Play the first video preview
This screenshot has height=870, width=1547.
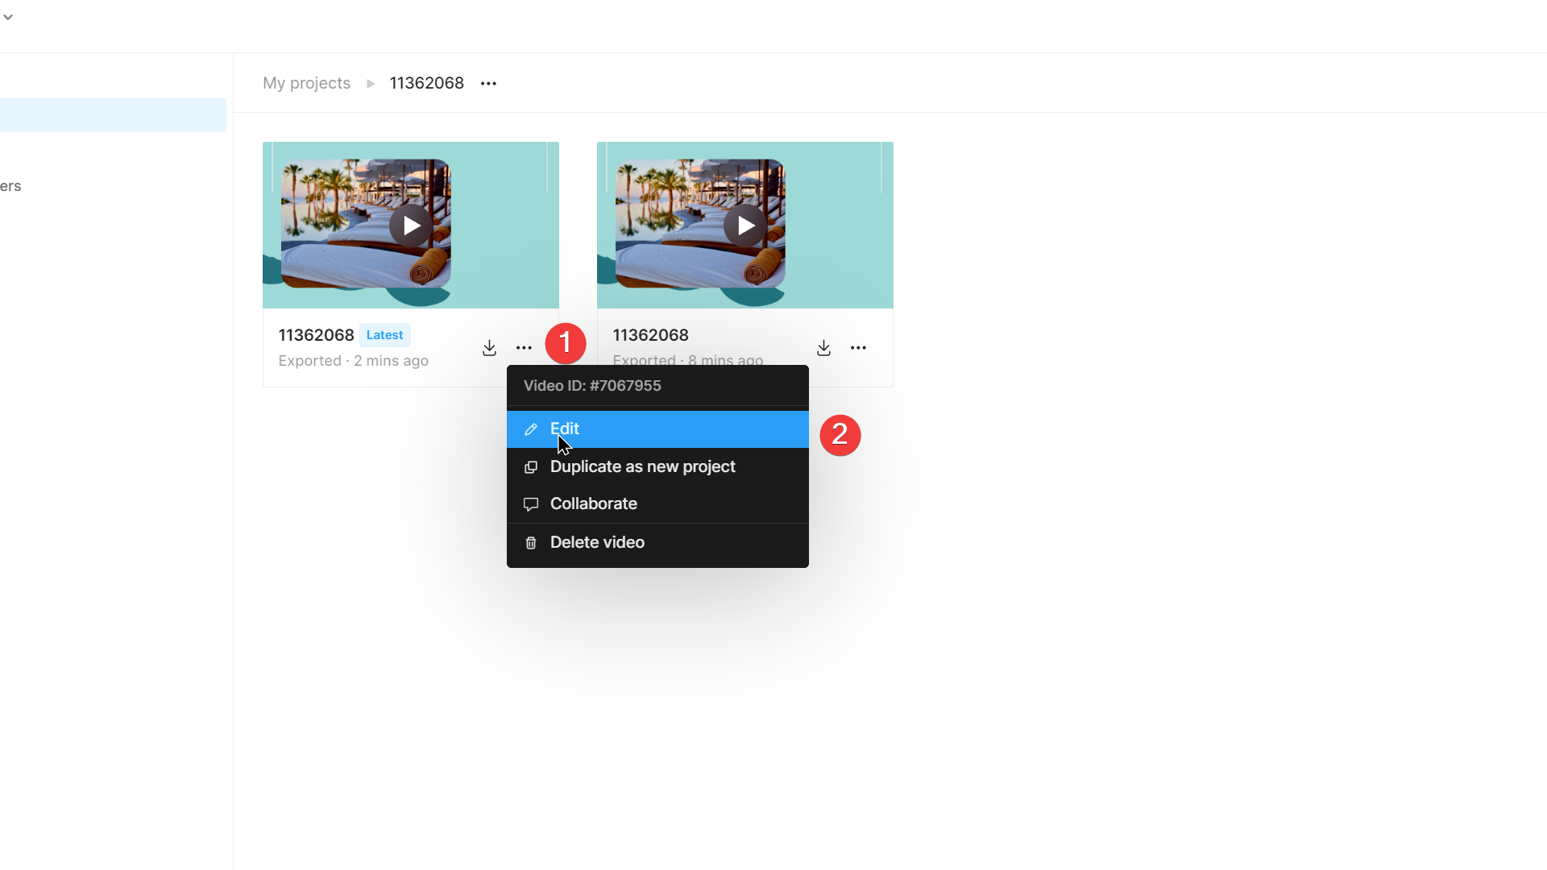411,226
